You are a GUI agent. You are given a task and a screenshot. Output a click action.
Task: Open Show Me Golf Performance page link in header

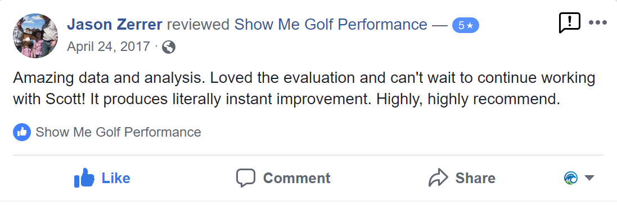click(331, 25)
